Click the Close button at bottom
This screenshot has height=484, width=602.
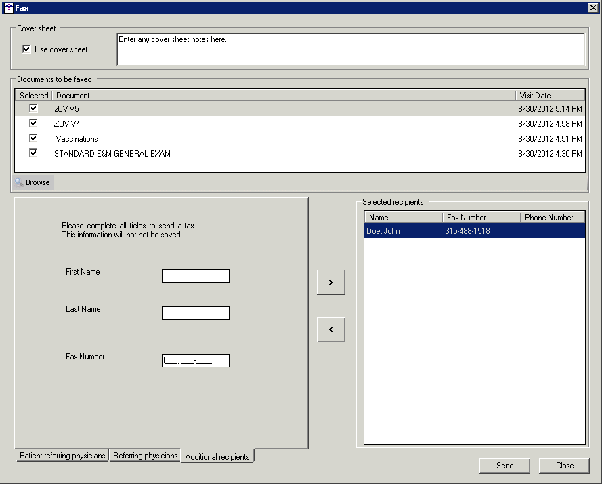[x=564, y=466]
